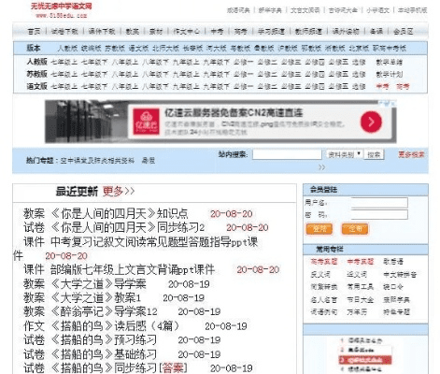
Task: Open 暑假 hot topic link
Action: [x=149, y=161]
